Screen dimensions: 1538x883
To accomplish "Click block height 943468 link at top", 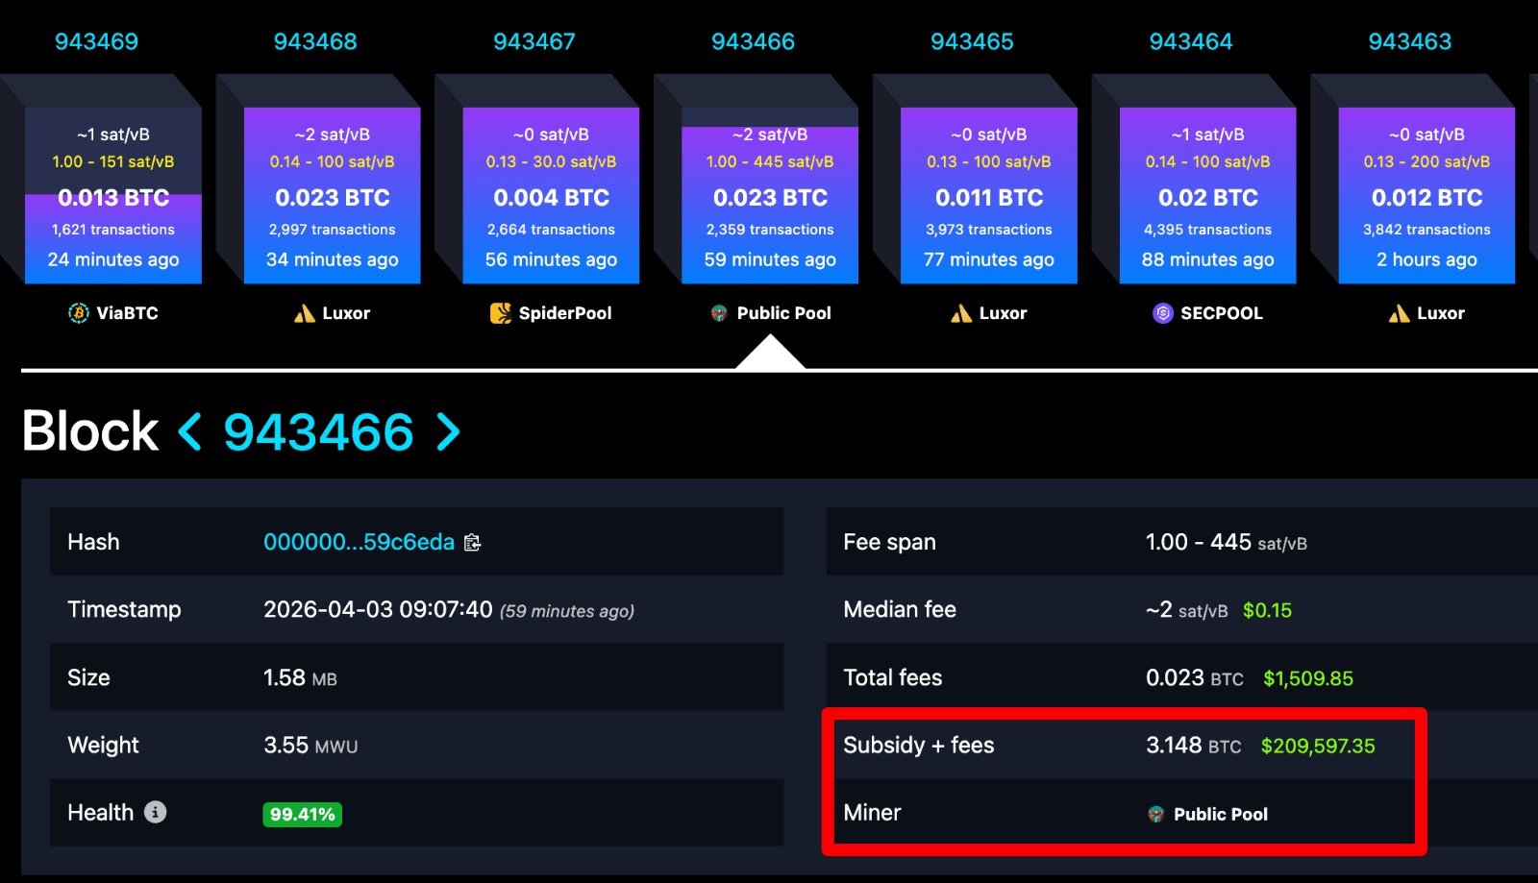I will tap(315, 42).
